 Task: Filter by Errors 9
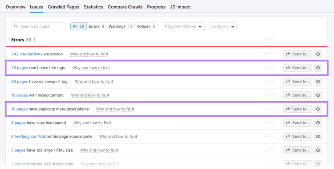pyautogui.click(x=96, y=26)
